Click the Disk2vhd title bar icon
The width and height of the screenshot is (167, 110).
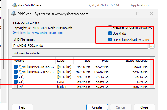pos(13,14)
